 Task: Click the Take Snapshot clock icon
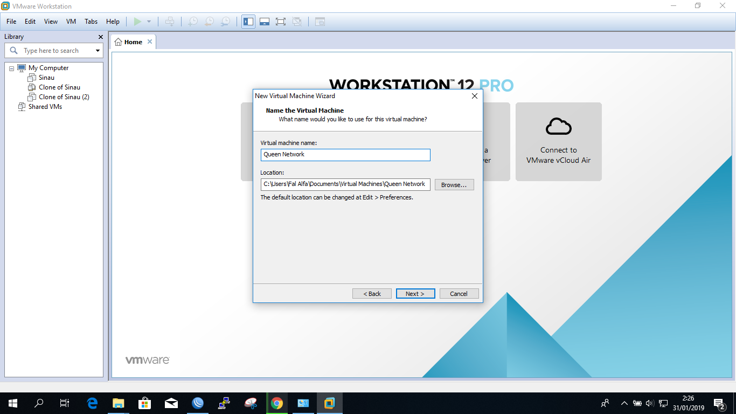pyautogui.click(x=192, y=22)
